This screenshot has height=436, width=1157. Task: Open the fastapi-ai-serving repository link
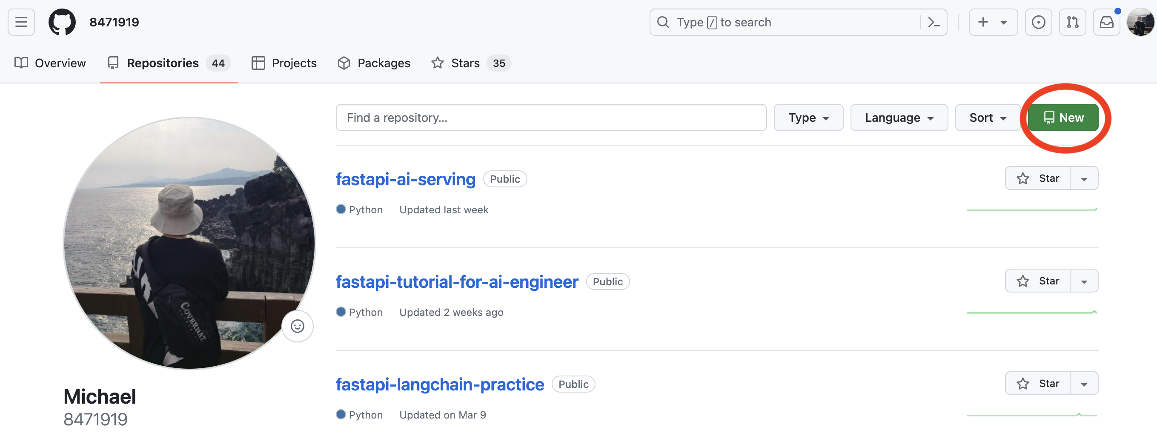405,179
